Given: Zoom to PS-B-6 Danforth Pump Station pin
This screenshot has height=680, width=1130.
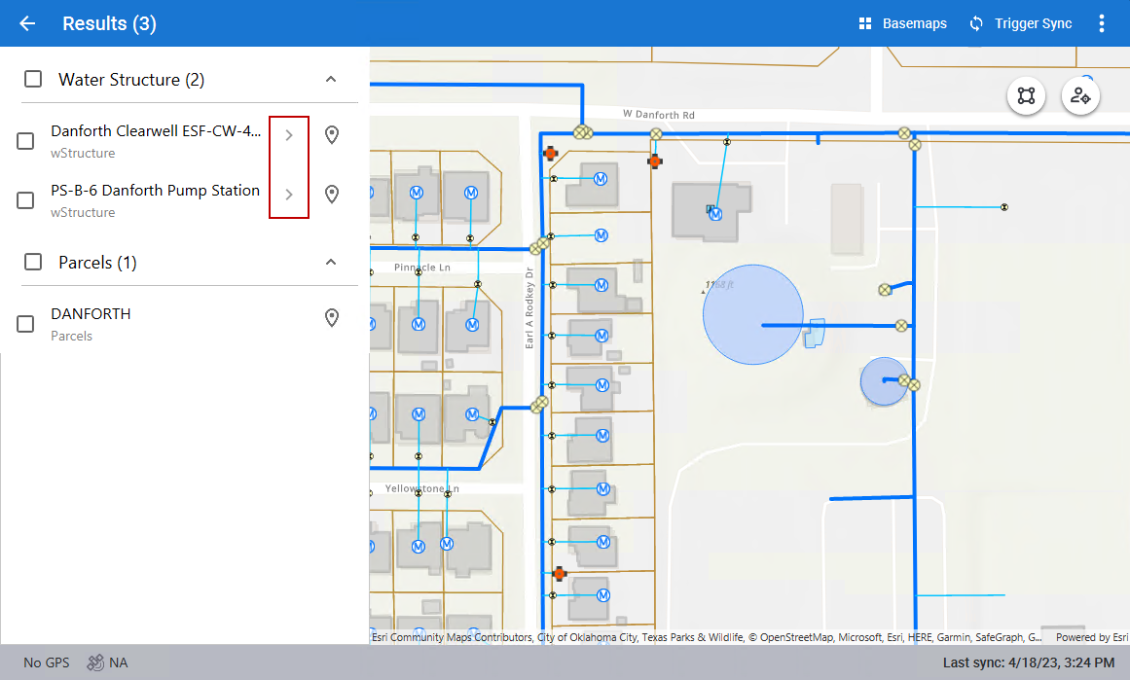Looking at the screenshot, I should [332, 195].
